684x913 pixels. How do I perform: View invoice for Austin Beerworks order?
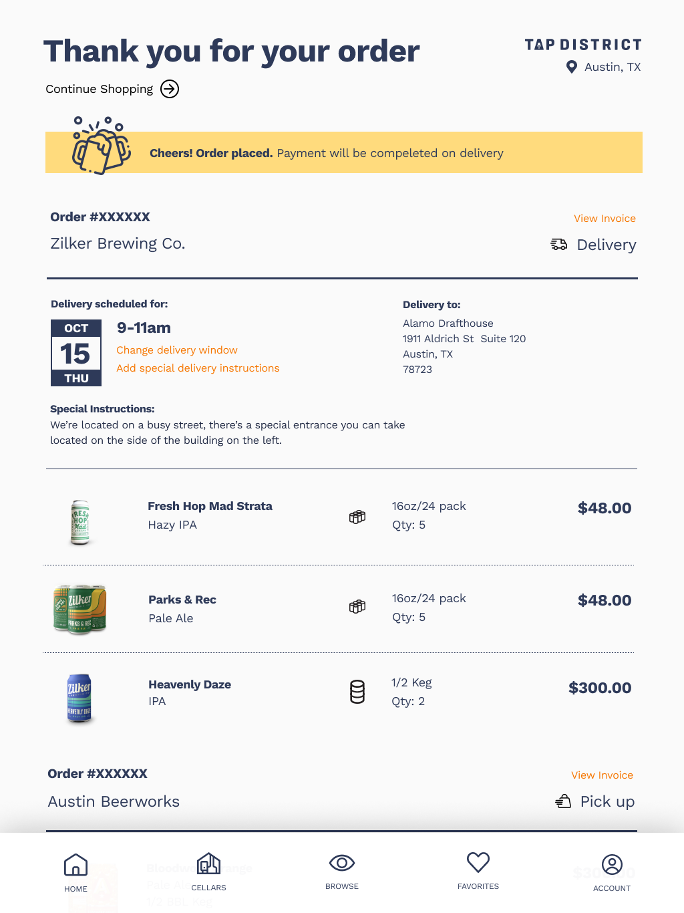pos(602,775)
